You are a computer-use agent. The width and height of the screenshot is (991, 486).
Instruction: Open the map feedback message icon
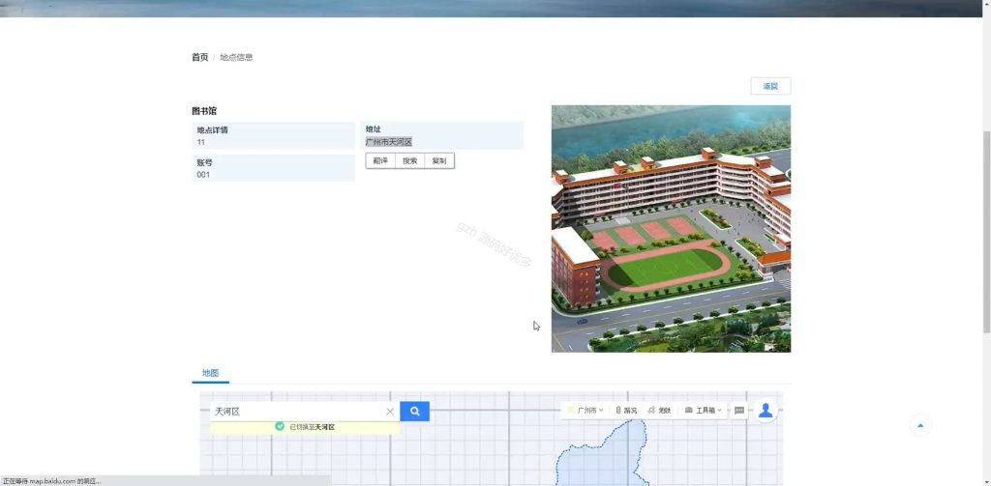tap(738, 411)
